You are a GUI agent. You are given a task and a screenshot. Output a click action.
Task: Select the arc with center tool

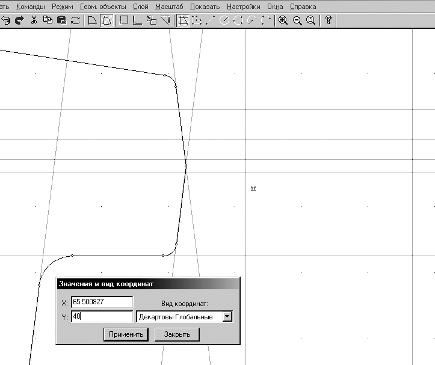click(252, 20)
